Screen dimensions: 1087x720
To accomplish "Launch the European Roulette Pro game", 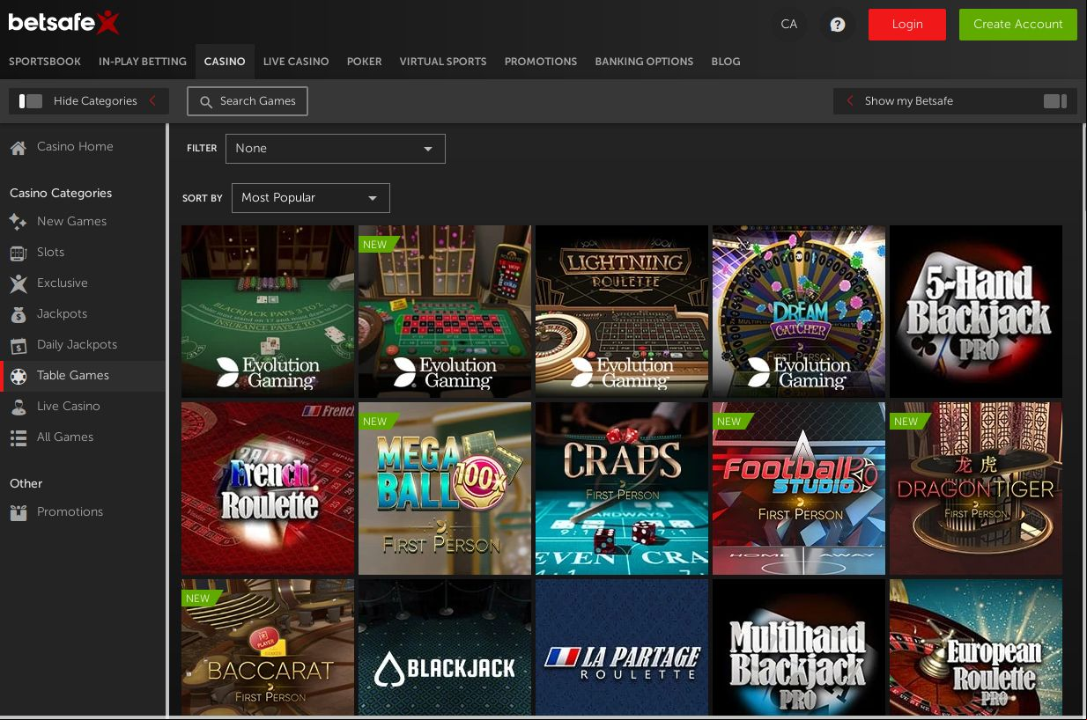I will coord(976,648).
